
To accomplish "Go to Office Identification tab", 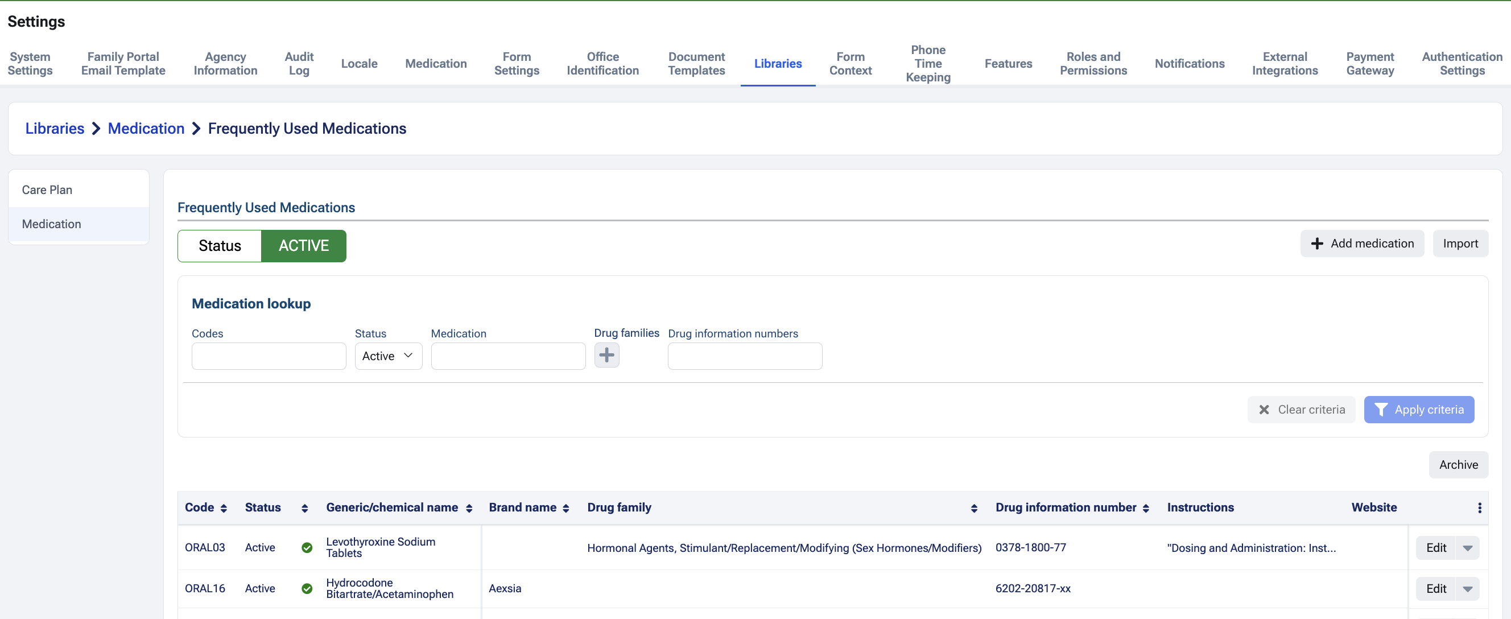I will [x=602, y=63].
